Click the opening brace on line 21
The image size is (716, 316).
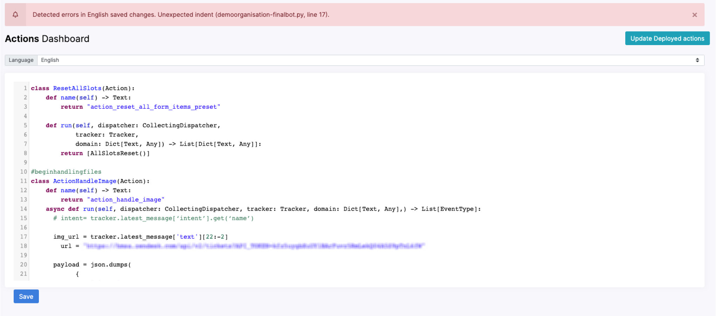(x=77, y=274)
